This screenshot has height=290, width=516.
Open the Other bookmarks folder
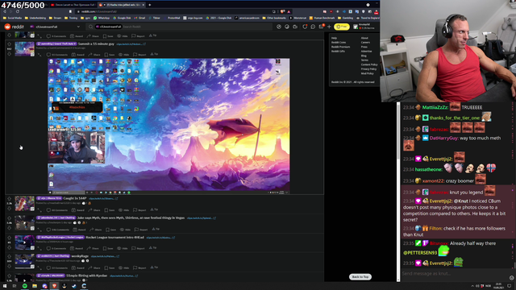click(x=274, y=18)
